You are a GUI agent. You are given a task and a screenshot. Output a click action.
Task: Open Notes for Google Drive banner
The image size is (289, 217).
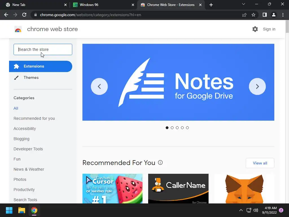point(178,82)
